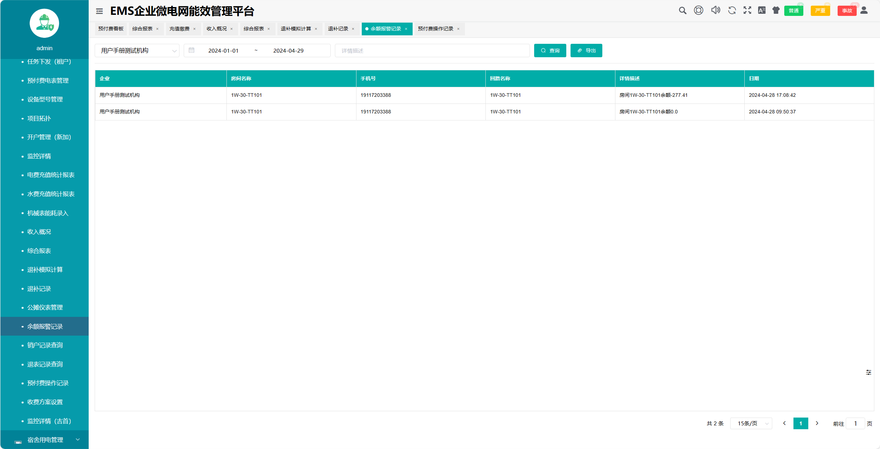
Task: Click the search magnifier icon in header
Action: tap(682, 11)
